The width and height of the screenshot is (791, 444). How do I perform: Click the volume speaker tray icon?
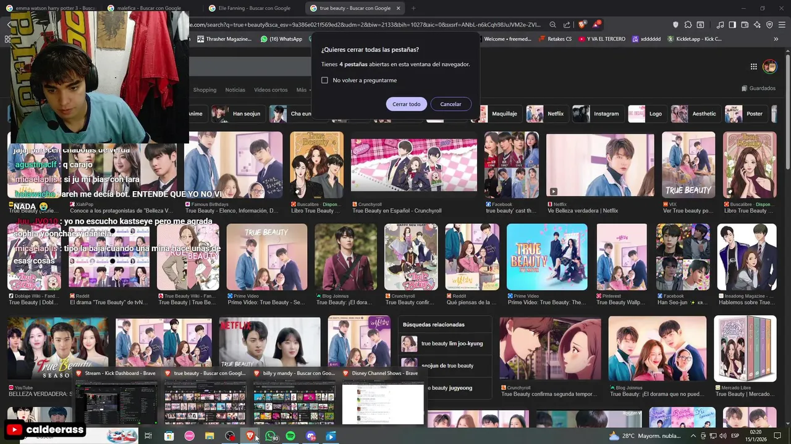click(x=722, y=436)
